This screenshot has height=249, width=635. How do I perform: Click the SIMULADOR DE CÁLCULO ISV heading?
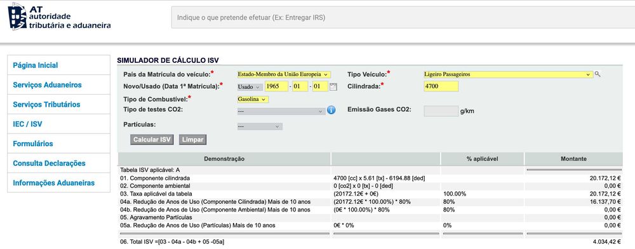tap(168, 60)
